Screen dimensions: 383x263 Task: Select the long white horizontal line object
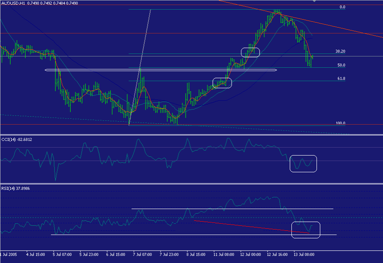click(x=159, y=70)
